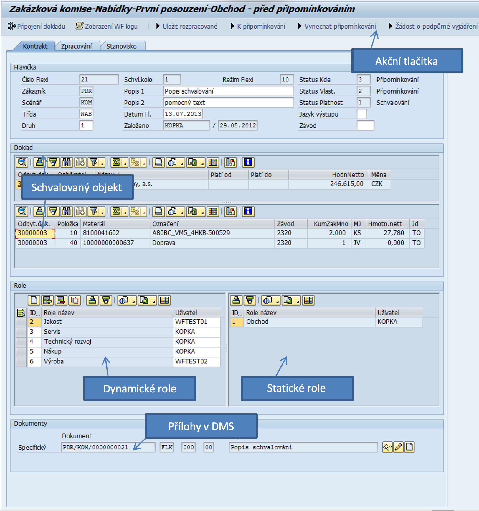Open the Stanovisko tab
The image size is (479, 511).
pos(121,46)
